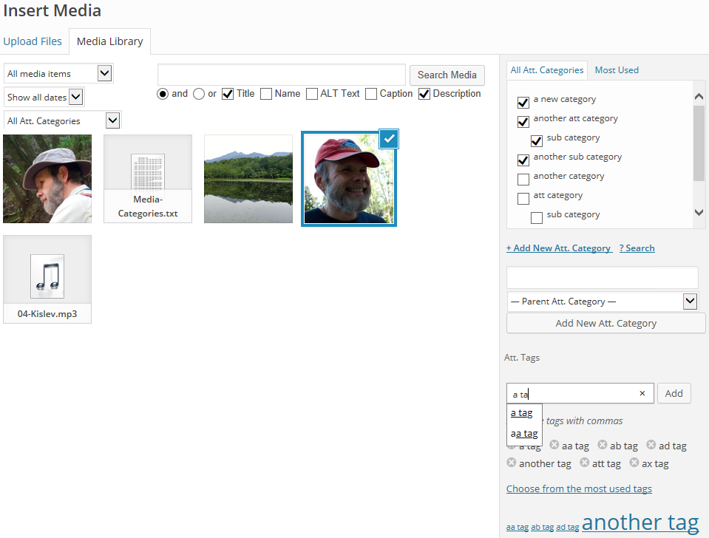Select the man in gray hat photo
709x538 pixels.
pyautogui.click(x=47, y=179)
